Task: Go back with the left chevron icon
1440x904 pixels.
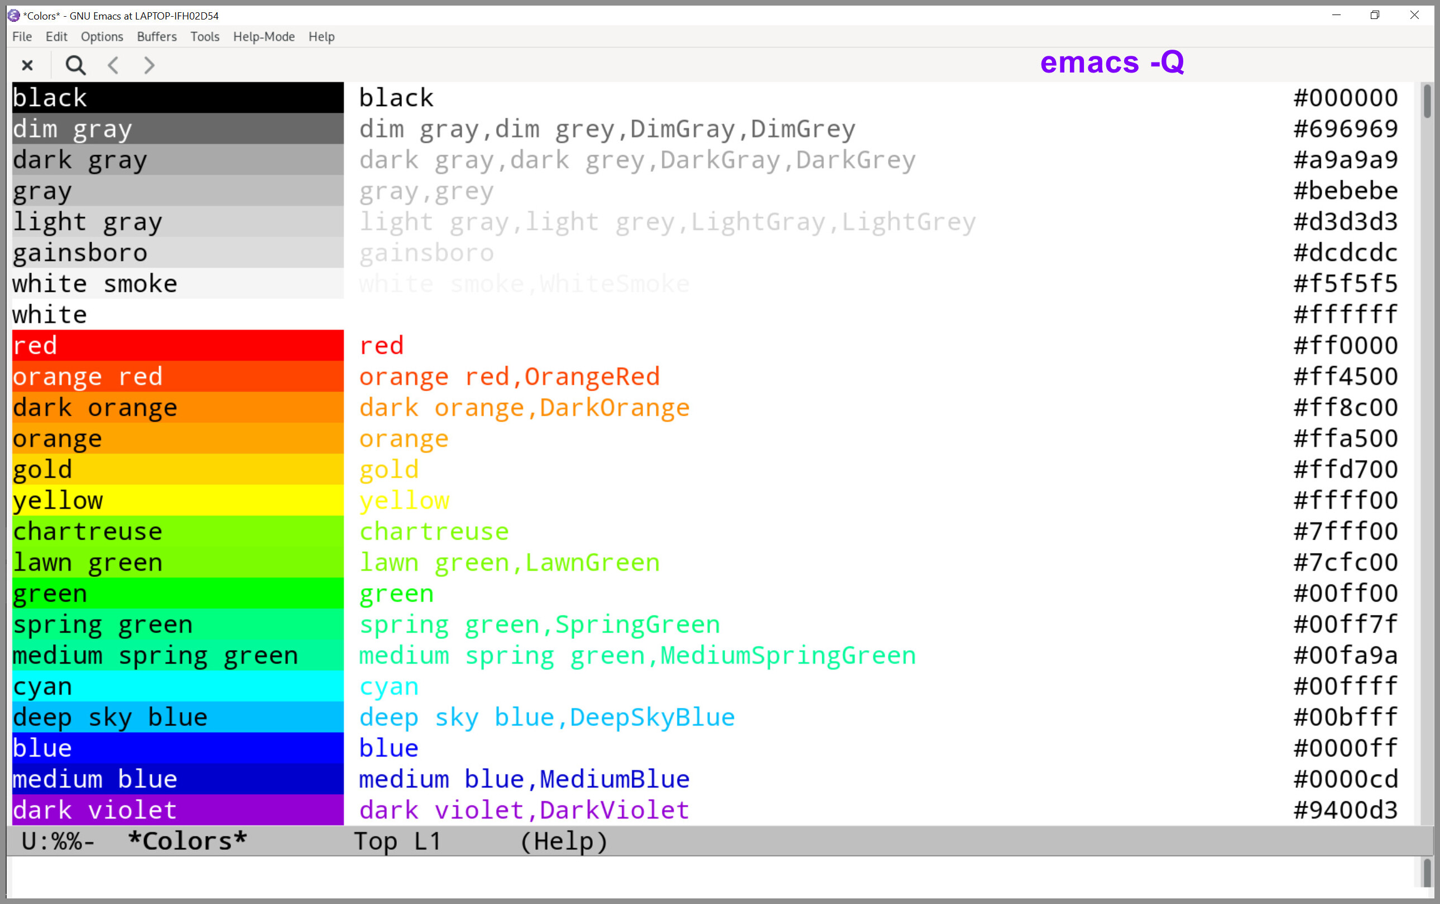Action: [113, 65]
